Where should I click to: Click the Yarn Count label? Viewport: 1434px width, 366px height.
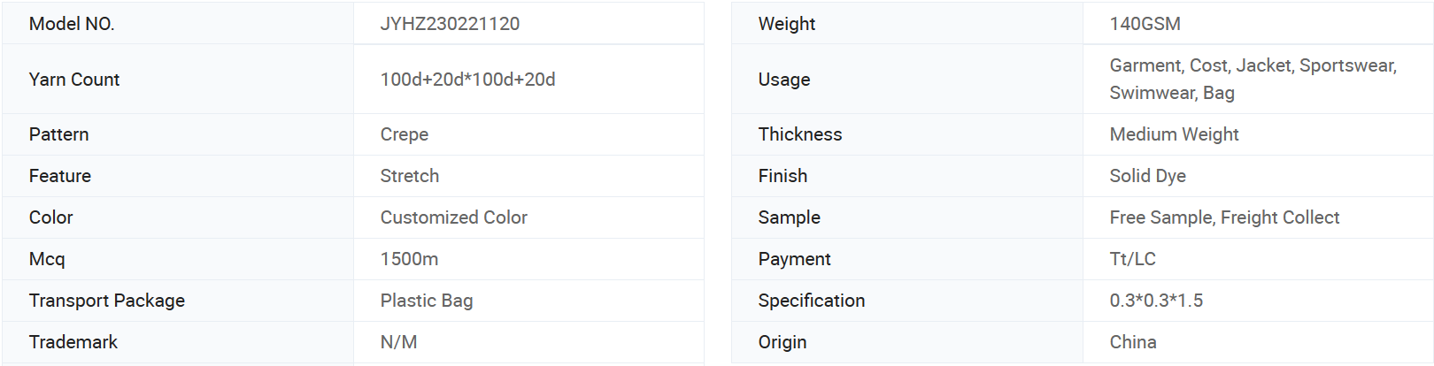(74, 80)
